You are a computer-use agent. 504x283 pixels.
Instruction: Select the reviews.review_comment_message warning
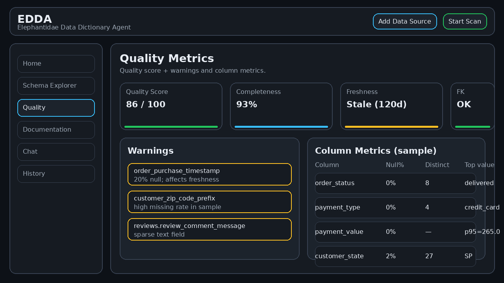click(x=209, y=230)
